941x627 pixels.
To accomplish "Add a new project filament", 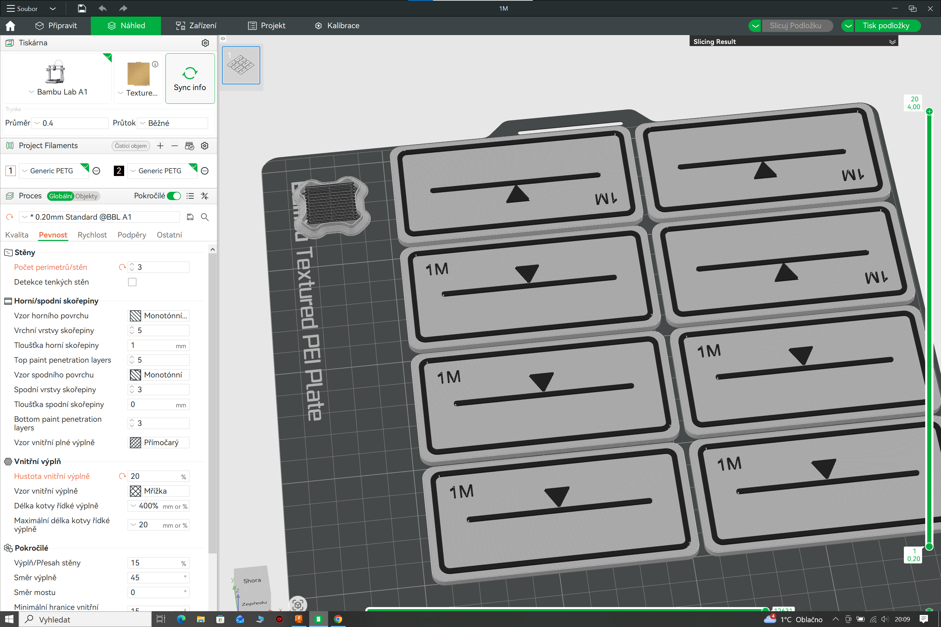I will coord(160,146).
